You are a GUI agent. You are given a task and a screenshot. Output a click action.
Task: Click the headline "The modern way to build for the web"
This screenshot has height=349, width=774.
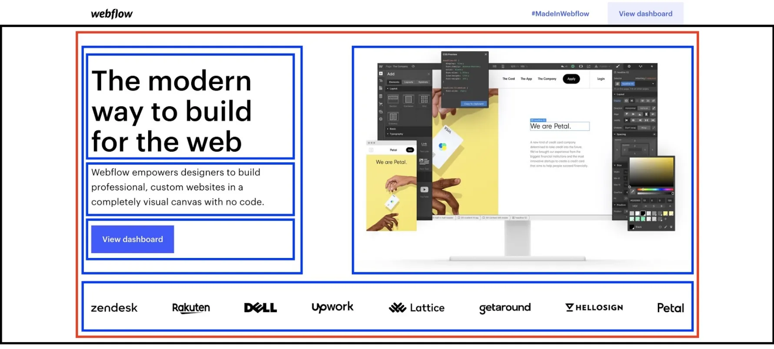pyautogui.click(x=172, y=111)
